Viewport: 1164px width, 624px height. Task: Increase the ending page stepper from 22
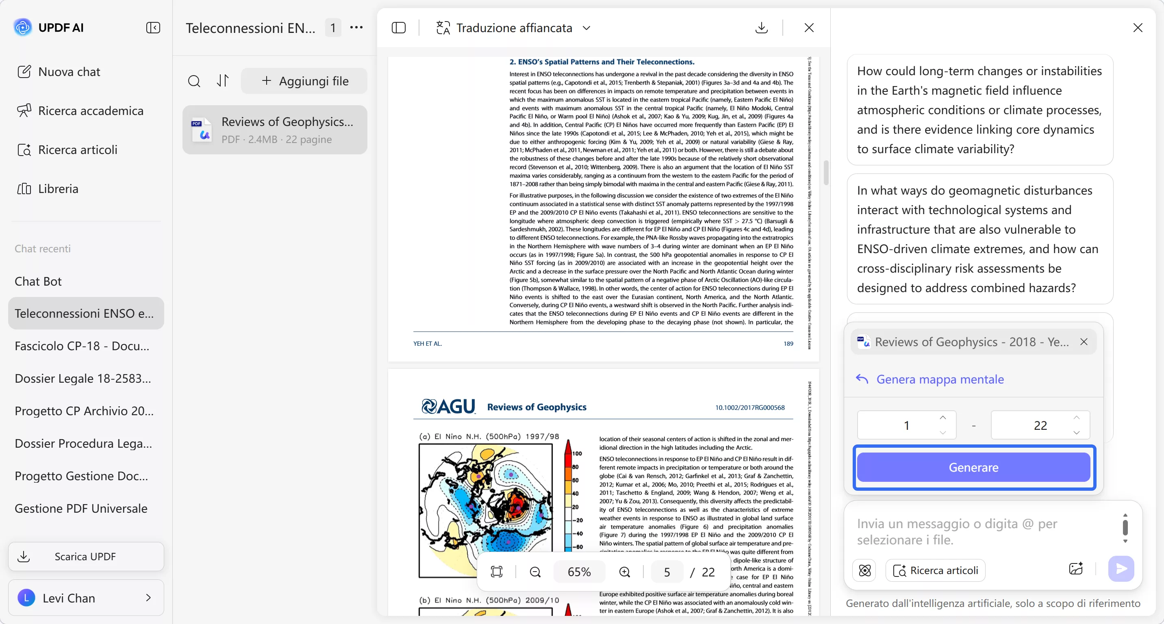point(1077,418)
